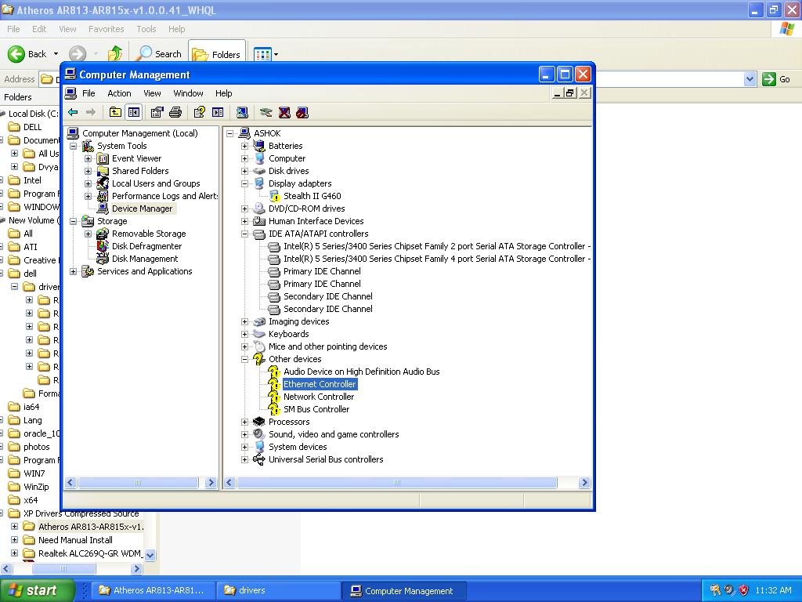Expand the Universal Serial Bus controllers category
Screen dimensions: 802x602
(x=244, y=459)
